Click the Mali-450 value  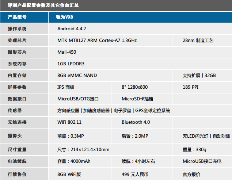click(x=67, y=52)
